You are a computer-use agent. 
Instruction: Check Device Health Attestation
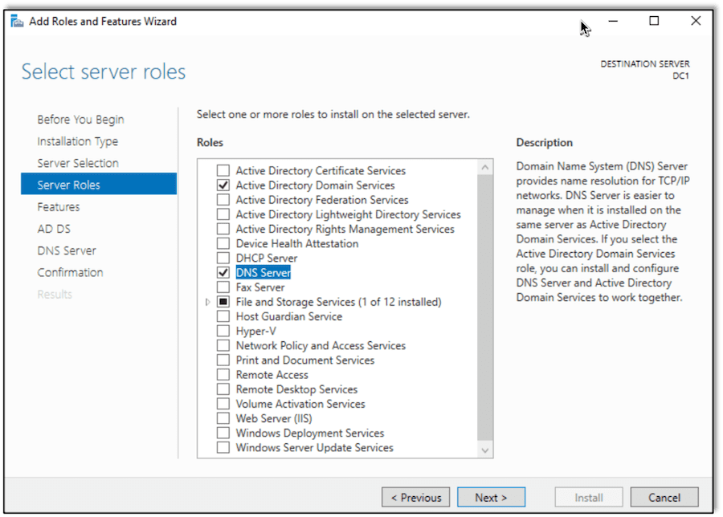click(223, 243)
